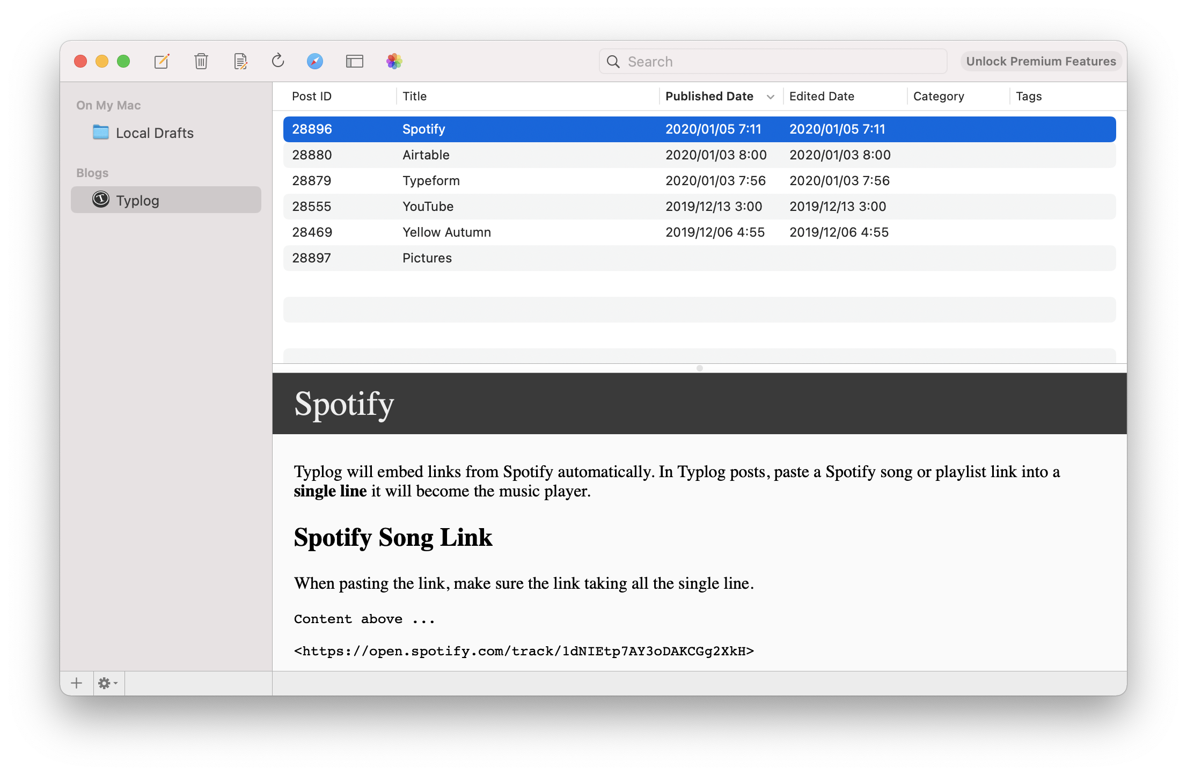This screenshot has width=1187, height=775.
Task: Select the Airtable post row
Action: [x=699, y=155]
